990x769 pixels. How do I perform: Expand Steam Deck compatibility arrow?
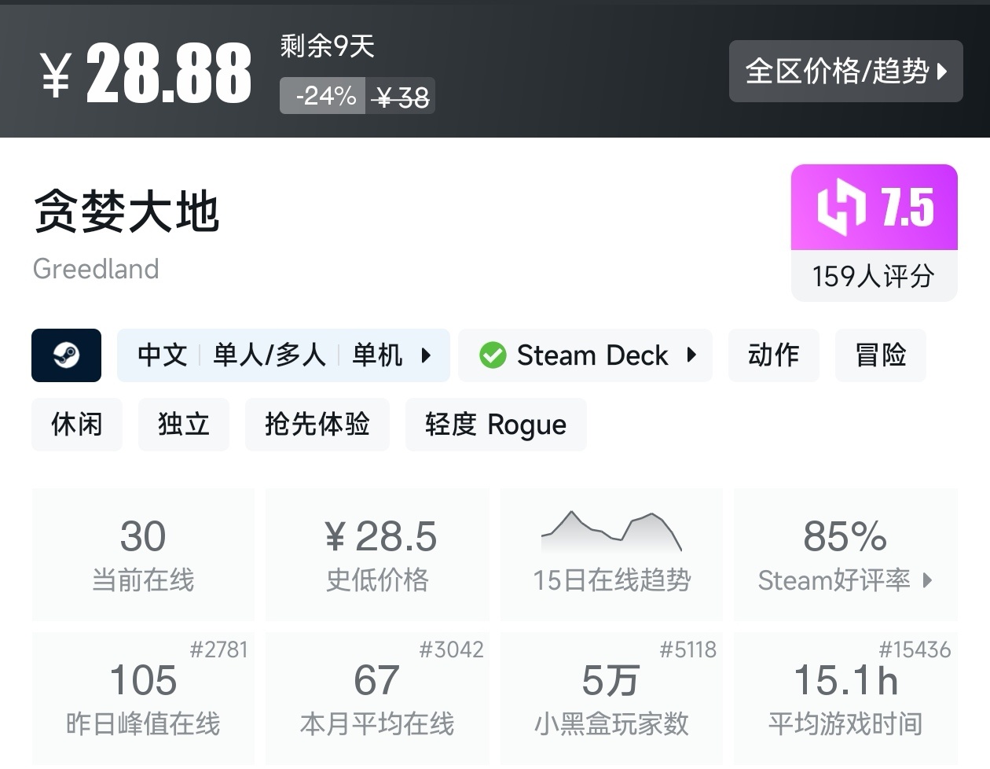[691, 355]
